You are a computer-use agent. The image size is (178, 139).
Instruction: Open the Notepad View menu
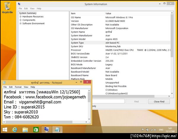[x=26, y=87]
